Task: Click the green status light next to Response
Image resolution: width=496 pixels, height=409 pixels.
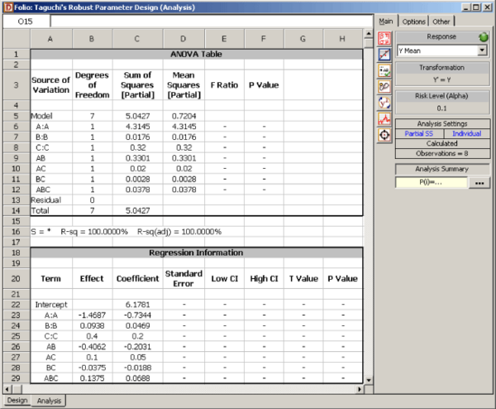Action: click(484, 37)
